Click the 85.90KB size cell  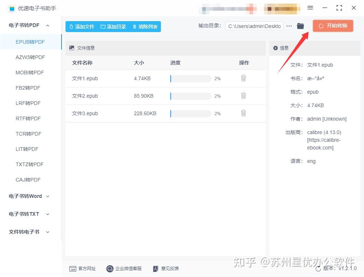144,96
